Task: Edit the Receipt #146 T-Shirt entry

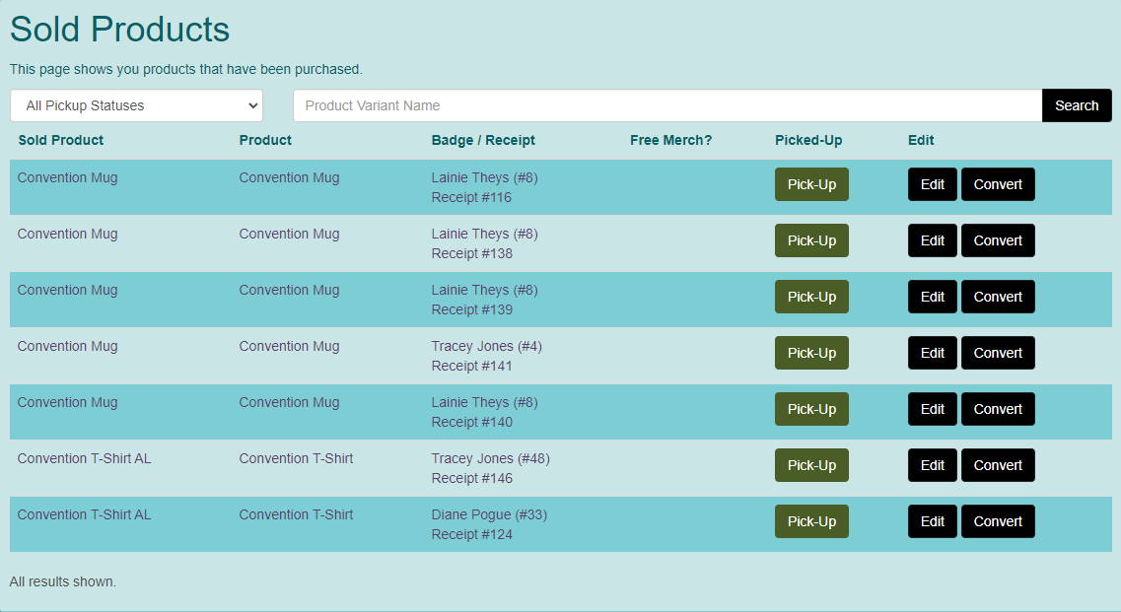Action: pyautogui.click(x=933, y=465)
